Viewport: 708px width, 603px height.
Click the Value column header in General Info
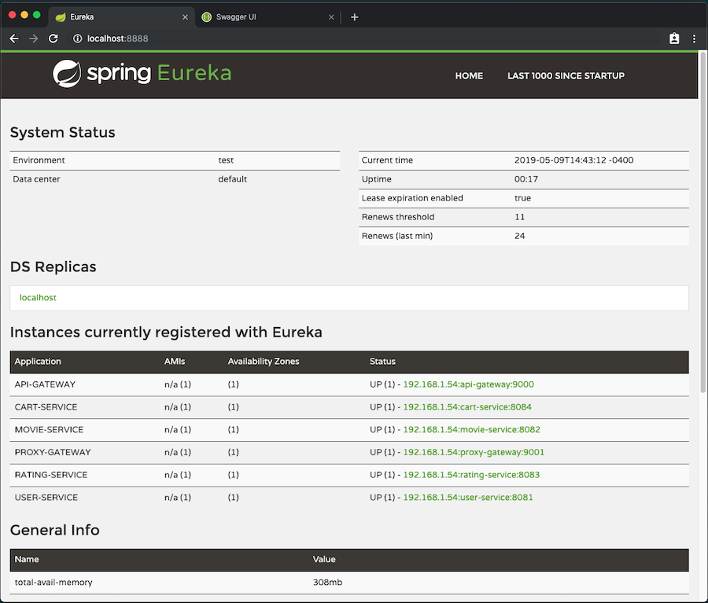point(324,560)
